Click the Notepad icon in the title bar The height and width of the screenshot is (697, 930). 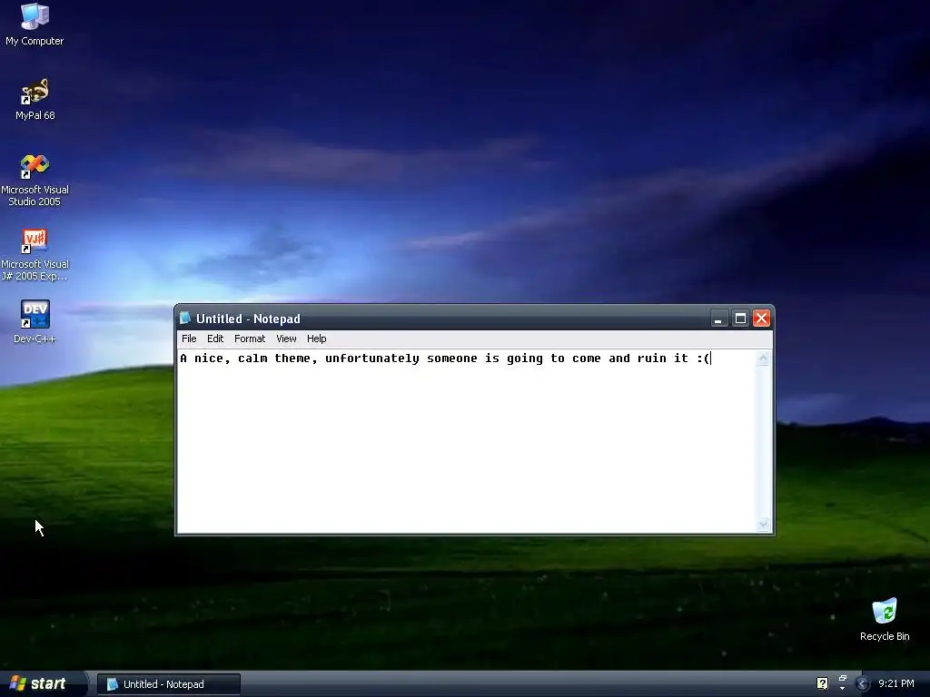pyautogui.click(x=185, y=319)
